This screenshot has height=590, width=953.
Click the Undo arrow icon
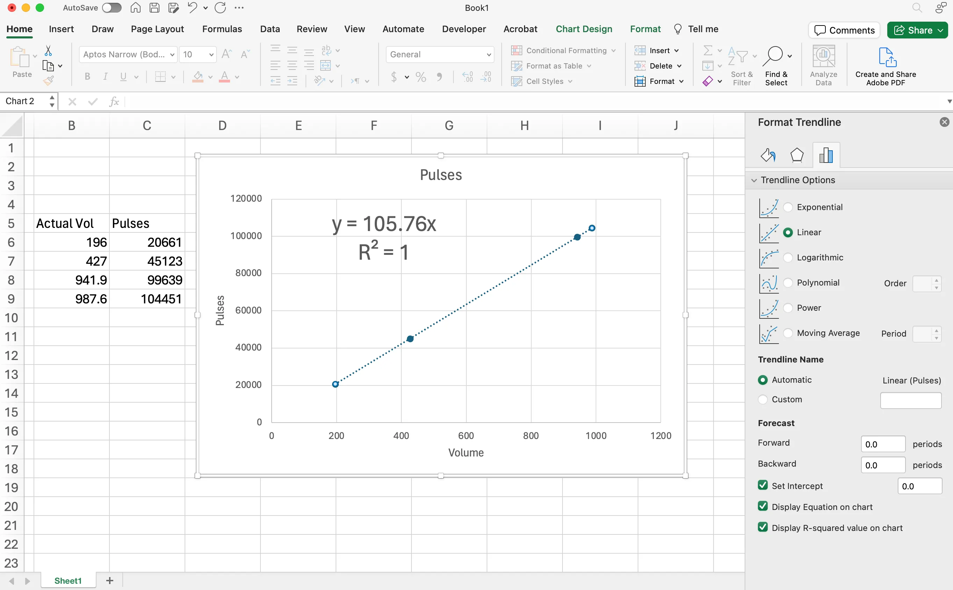pos(192,8)
